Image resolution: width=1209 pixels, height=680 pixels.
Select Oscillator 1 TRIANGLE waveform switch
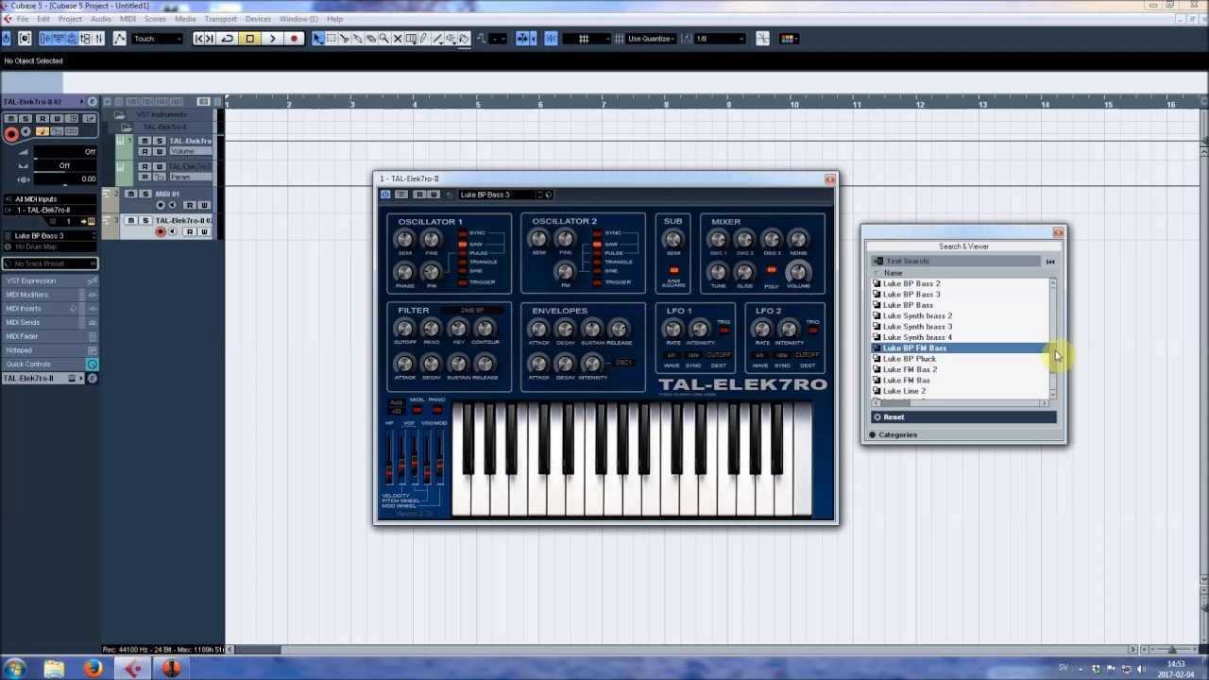tap(463, 262)
